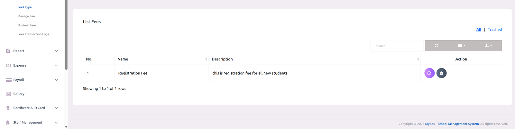Click the refresh table icon
The image size is (515, 129).
[437, 46]
